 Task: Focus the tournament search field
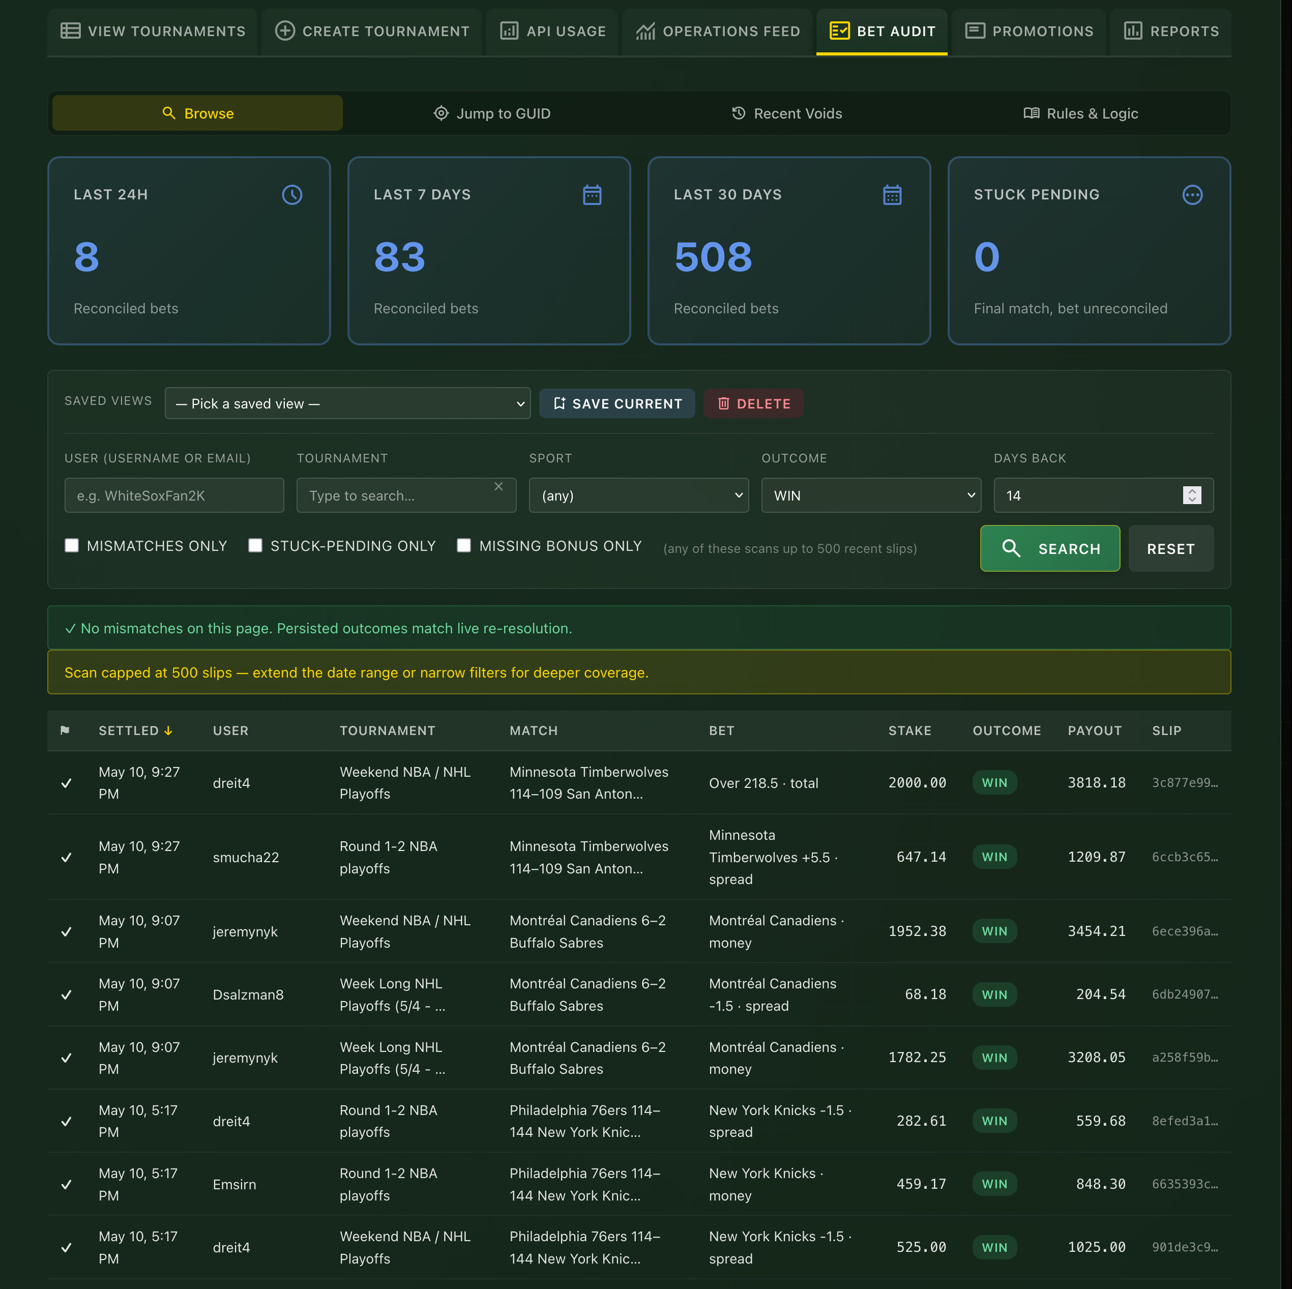point(406,495)
